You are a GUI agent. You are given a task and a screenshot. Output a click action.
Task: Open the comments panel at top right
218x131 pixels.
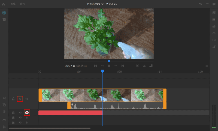[x=214, y=4]
